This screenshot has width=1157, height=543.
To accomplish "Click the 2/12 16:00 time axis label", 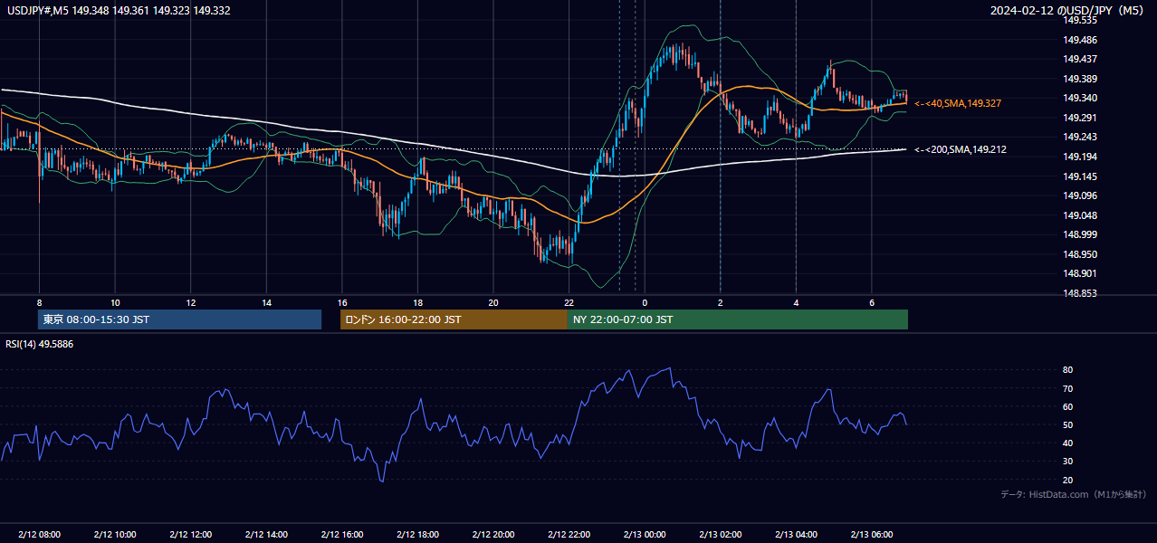I will point(341,535).
